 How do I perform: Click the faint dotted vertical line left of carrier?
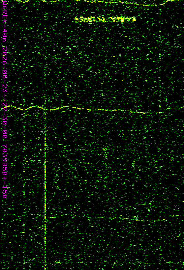pyautogui.click(x=24, y=189)
